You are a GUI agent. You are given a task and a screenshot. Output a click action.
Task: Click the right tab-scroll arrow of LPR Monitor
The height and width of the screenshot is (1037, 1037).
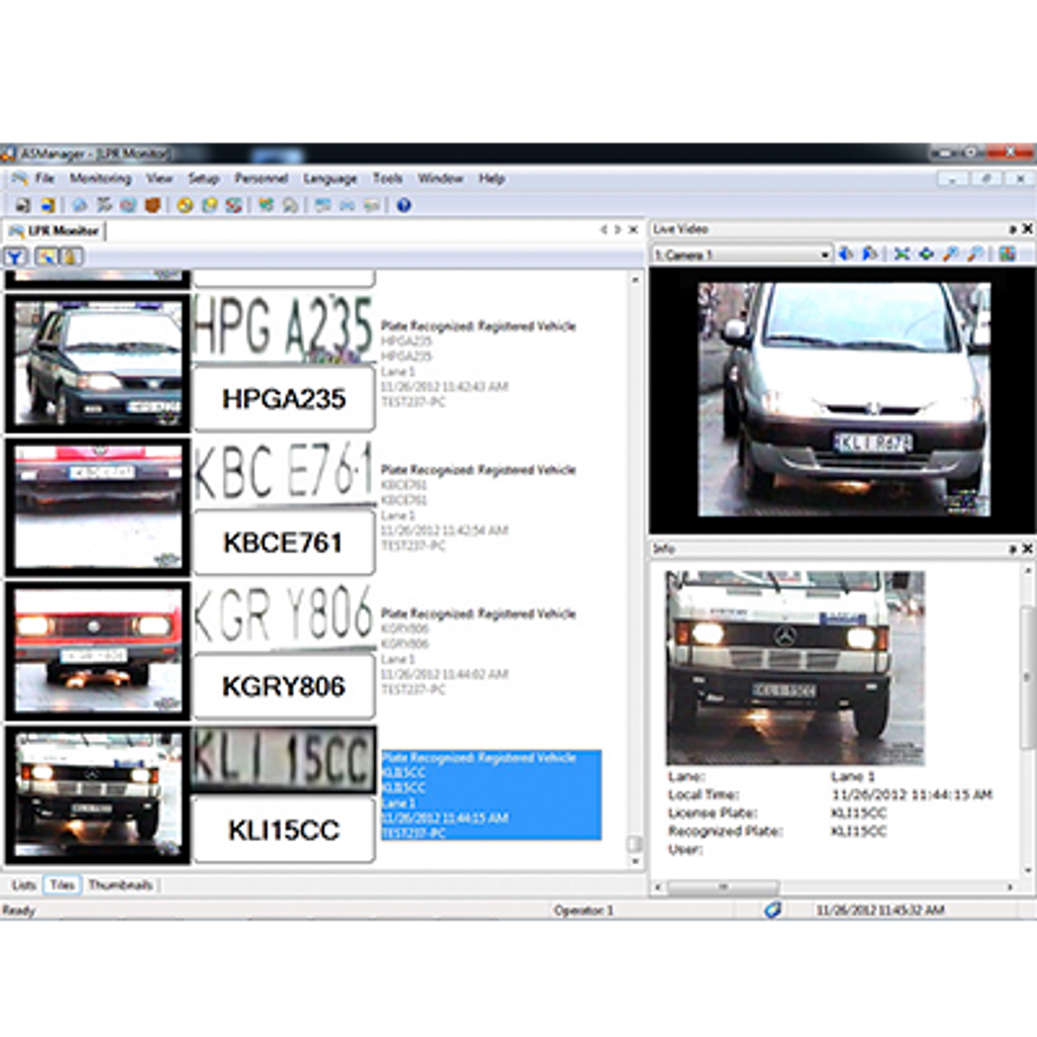click(x=618, y=230)
